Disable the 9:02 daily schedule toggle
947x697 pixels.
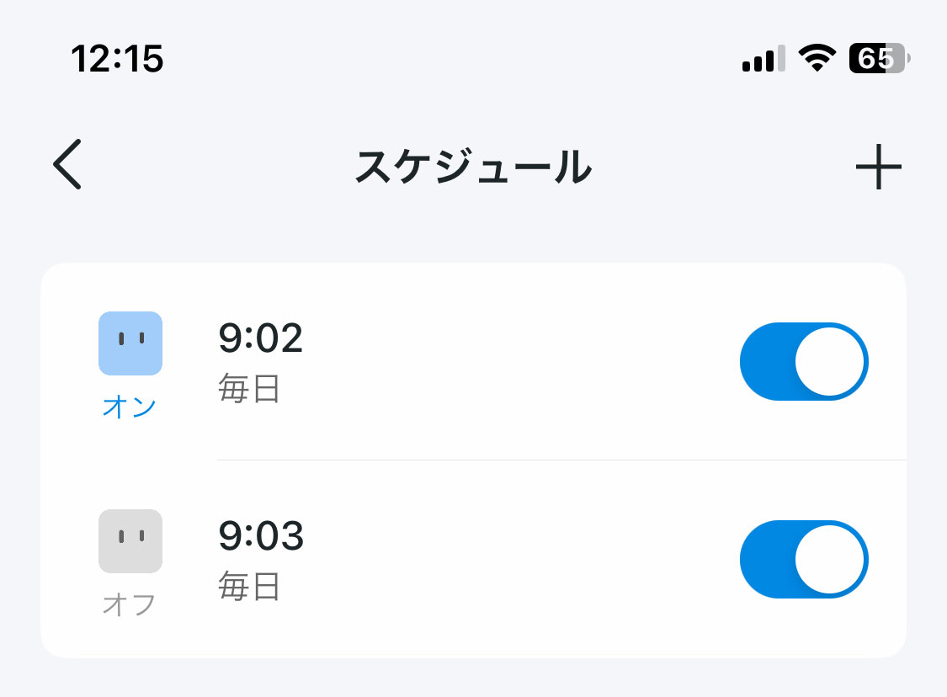point(803,361)
